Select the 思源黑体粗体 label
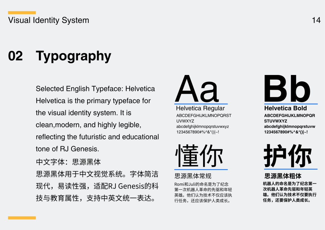325x230 pixels. [x=283, y=176]
